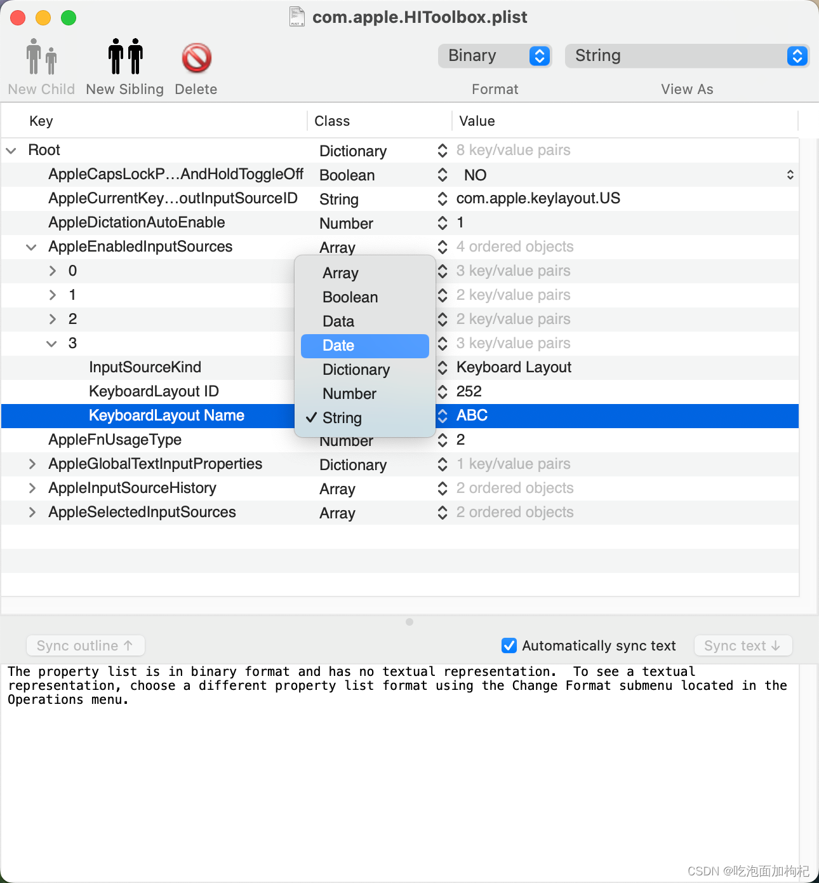Open class stepper for InputSourceKind row
The image size is (819, 883).
(443, 368)
